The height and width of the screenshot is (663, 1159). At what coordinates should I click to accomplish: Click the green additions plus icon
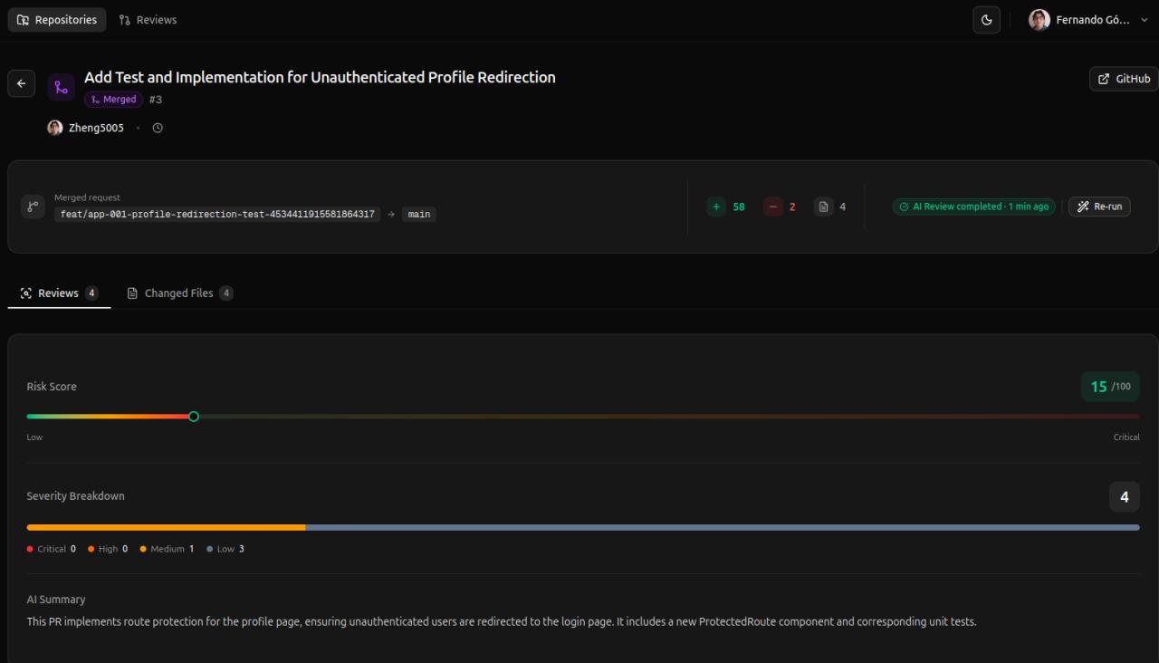716,207
